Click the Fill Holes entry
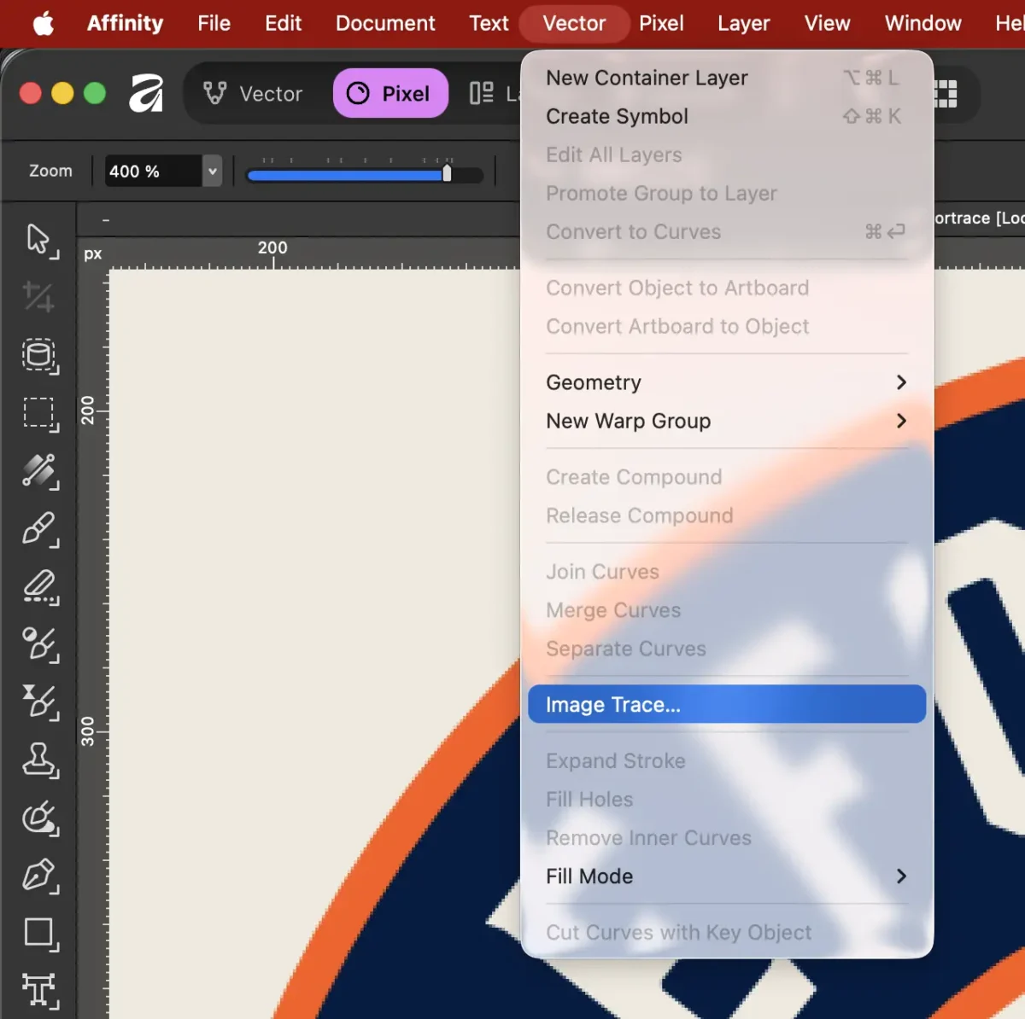The height and width of the screenshot is (1019, 1025). tap(726, 799)
